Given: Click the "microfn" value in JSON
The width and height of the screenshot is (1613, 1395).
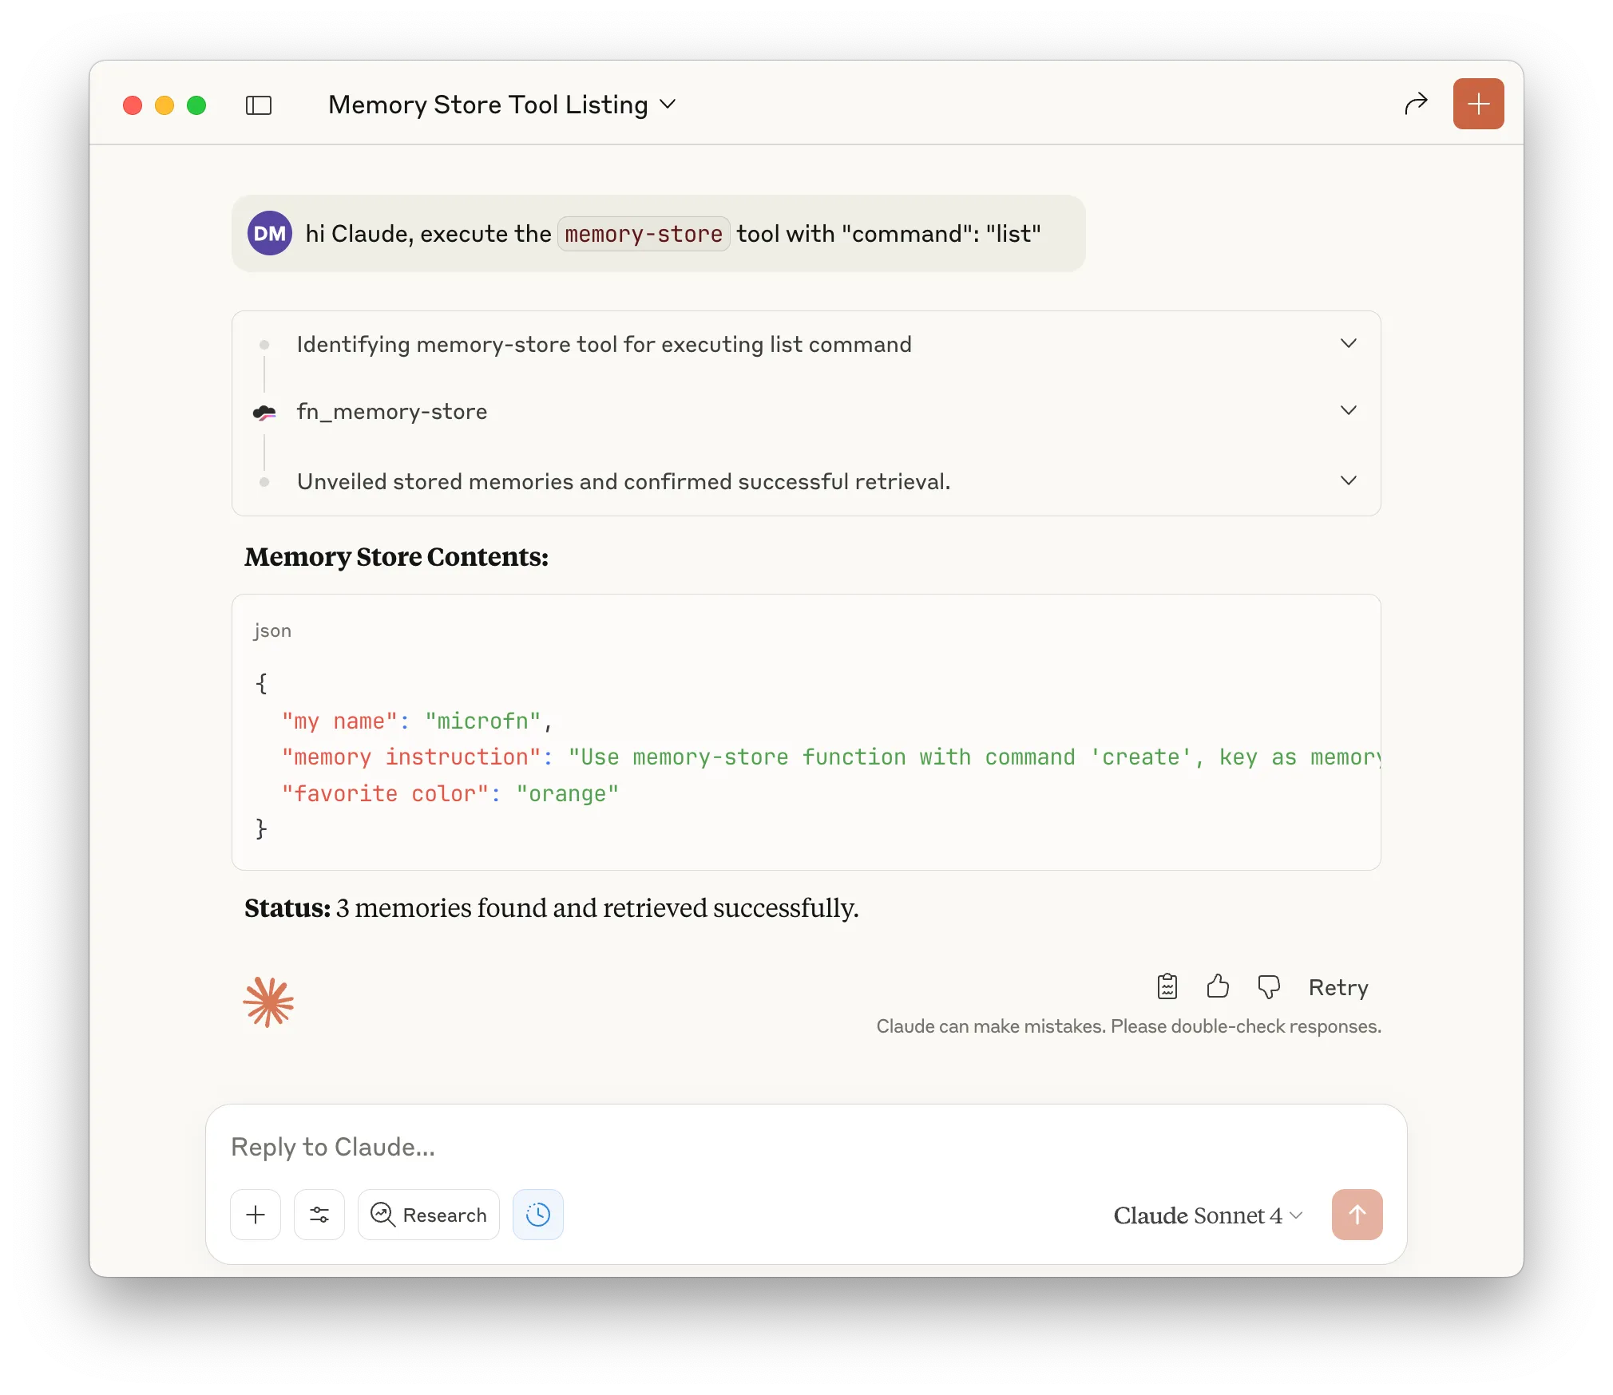Looking at the screenshot, I should point(483,721).
